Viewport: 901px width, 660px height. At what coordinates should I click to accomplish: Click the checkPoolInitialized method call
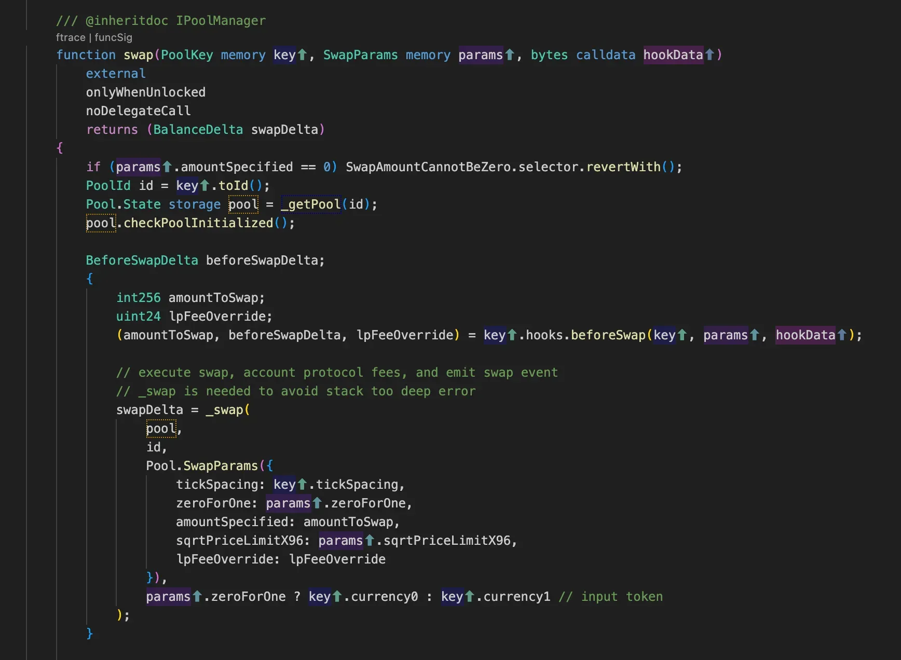[198, 223]
